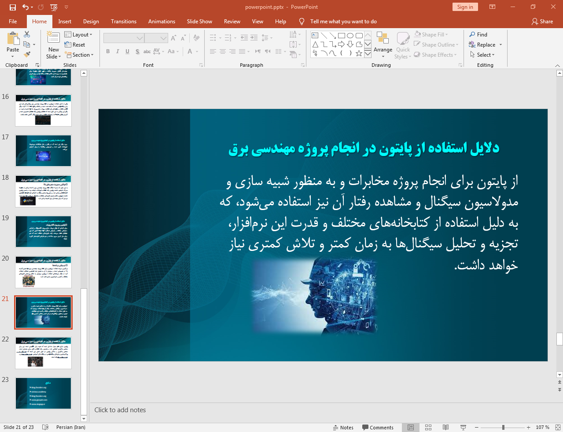Decrease font size button
563x432 pixels.
point(183,38)
